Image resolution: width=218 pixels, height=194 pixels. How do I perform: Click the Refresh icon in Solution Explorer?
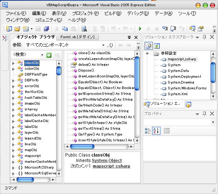click(157, 46)
